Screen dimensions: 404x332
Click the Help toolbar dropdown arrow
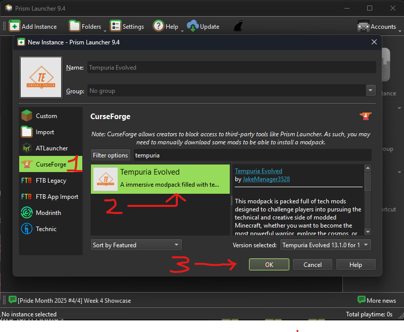pyautogui.click(x=182, y=31)
